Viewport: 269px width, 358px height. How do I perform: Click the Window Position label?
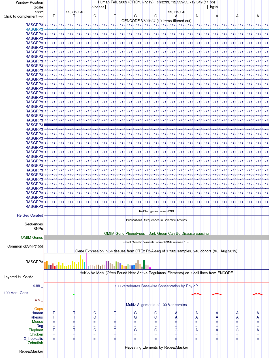[29, 3]
